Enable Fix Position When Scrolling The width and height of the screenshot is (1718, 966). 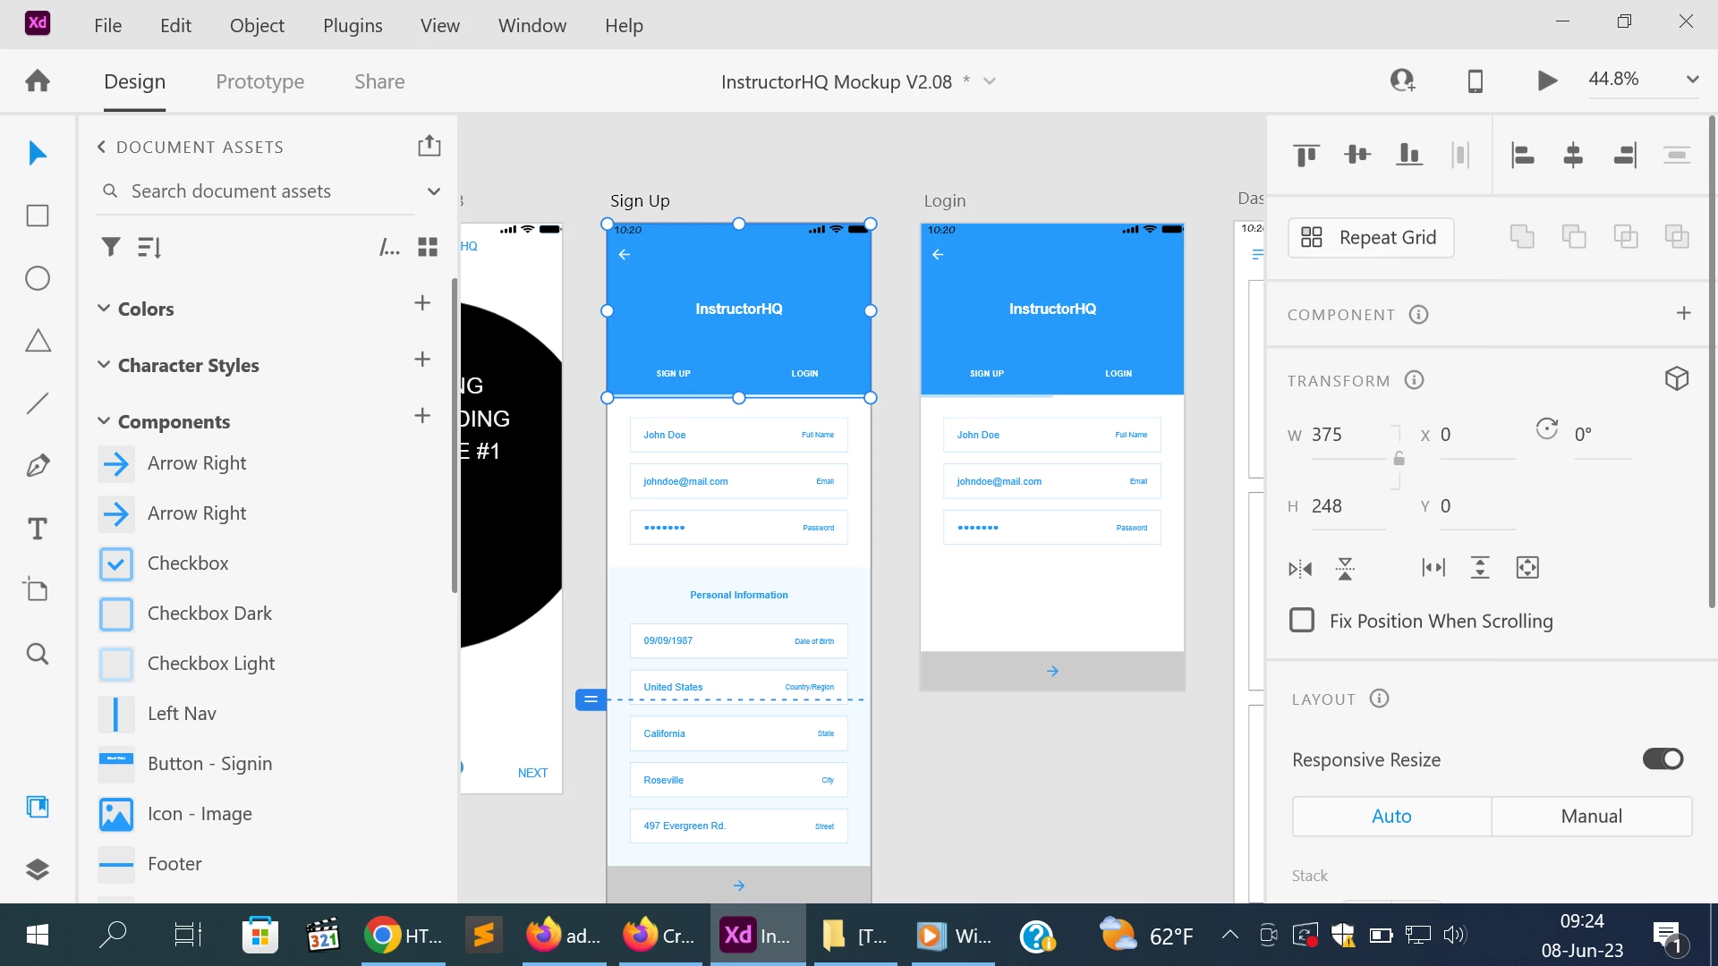tap(1302, 620)
